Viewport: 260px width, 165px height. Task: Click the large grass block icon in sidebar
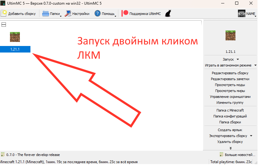(x=230, y=35)
